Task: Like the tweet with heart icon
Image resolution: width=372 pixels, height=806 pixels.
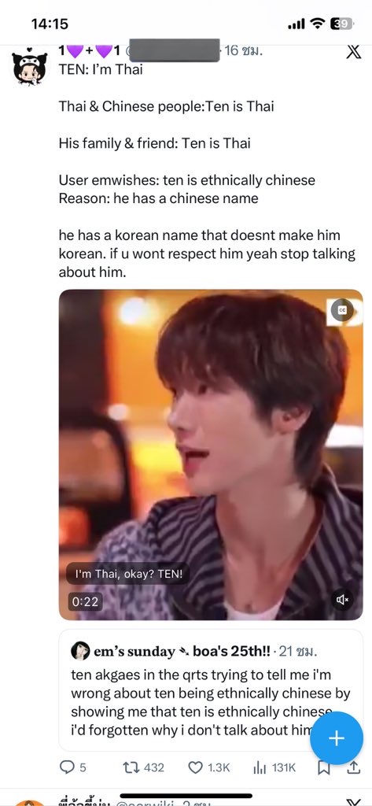Action: tap(195, 767)
